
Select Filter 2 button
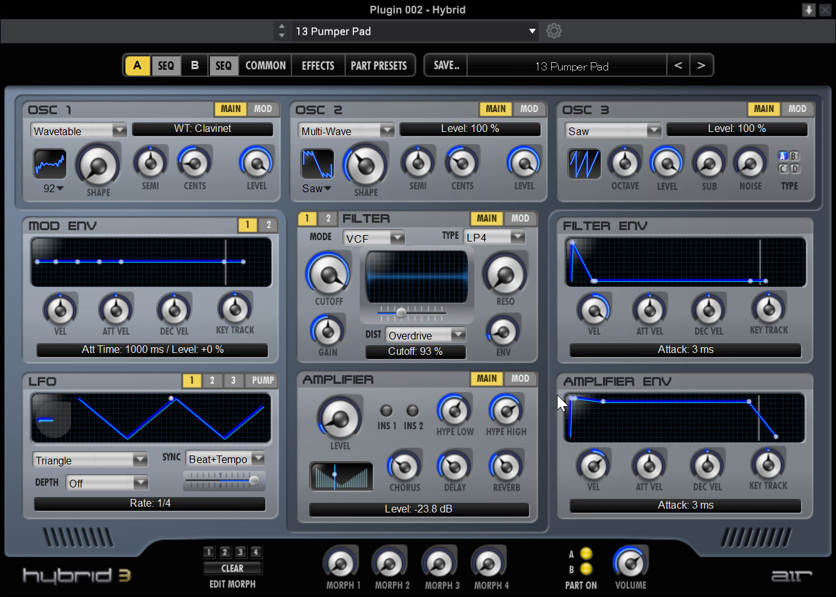coord(328,218)
